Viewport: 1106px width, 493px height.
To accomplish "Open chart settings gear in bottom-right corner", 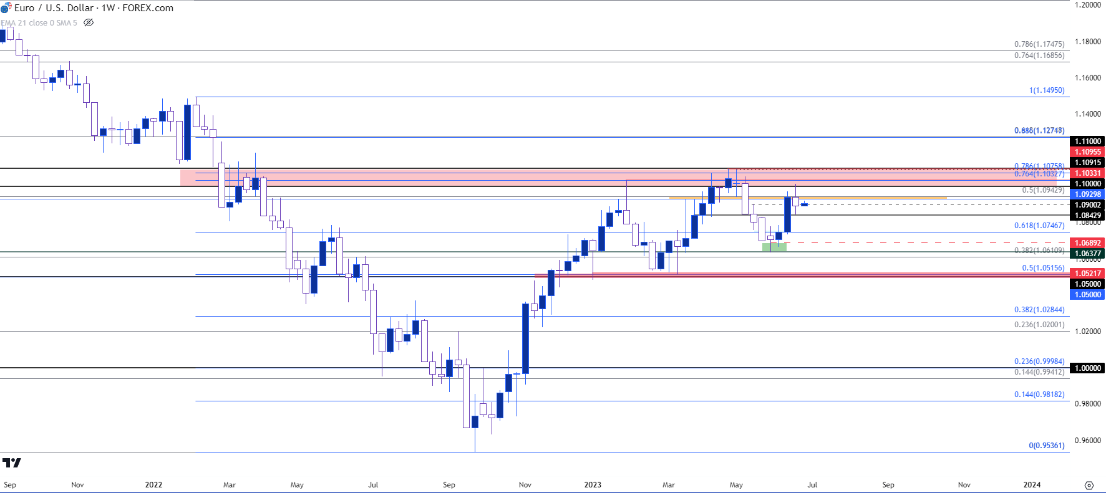I will (1089, 485).
